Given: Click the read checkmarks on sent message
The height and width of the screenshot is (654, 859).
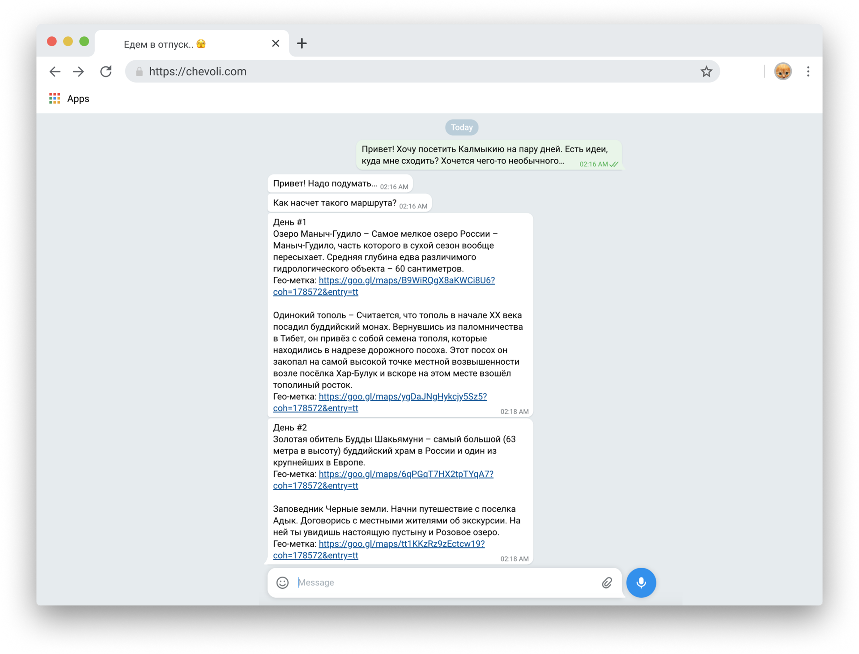Looking at the screenshot, I should coord(614,164).
